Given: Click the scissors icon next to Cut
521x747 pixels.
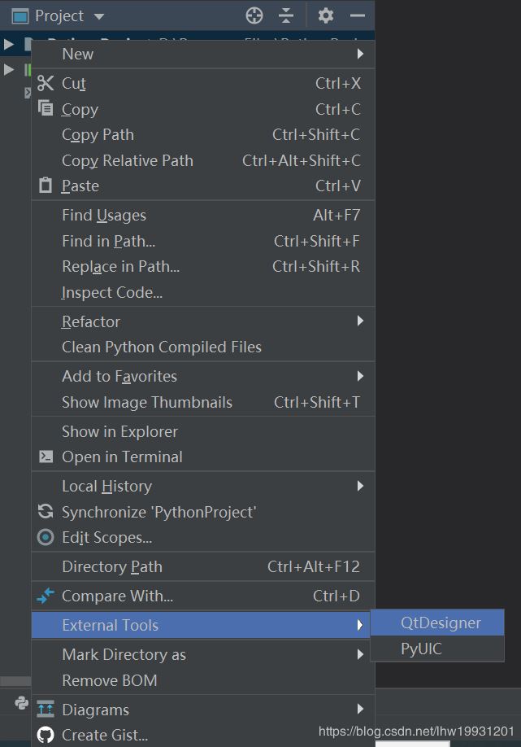Looking at the screenshot, I should click(46, 83).
